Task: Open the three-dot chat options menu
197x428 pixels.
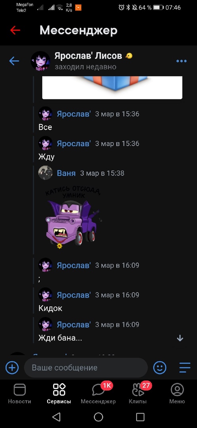Action: click(x=182, y=61)
